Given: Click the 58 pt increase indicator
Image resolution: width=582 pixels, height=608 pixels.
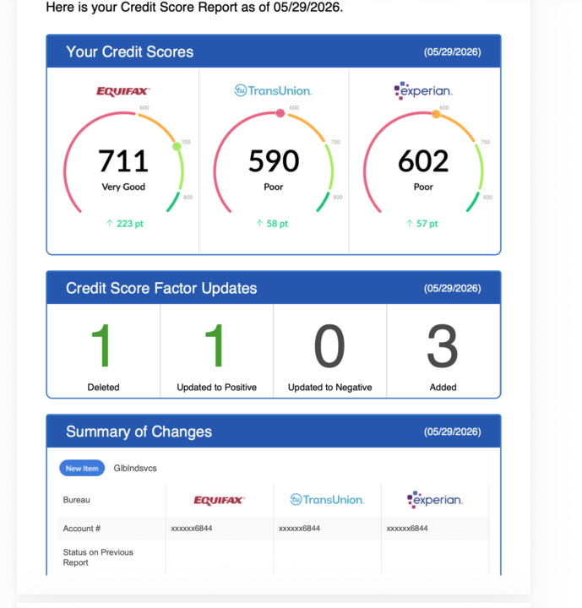Looking at the screenshot, I should point(272,224).
